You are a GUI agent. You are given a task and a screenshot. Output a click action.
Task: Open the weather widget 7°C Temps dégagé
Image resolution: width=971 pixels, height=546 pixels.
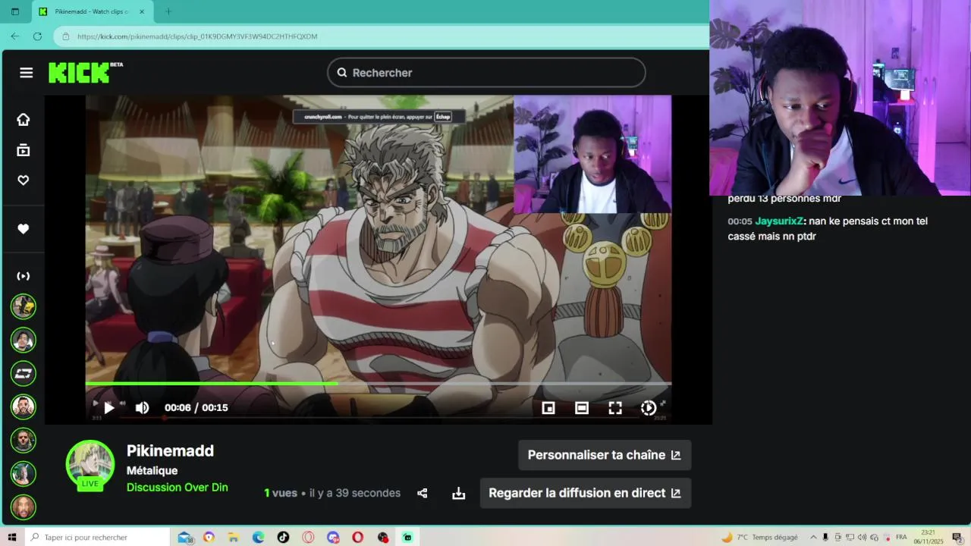pos(759,537)
